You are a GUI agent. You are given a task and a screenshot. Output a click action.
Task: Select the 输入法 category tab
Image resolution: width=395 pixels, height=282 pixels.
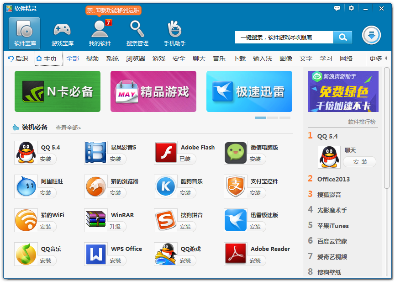[x=263, y=59]
